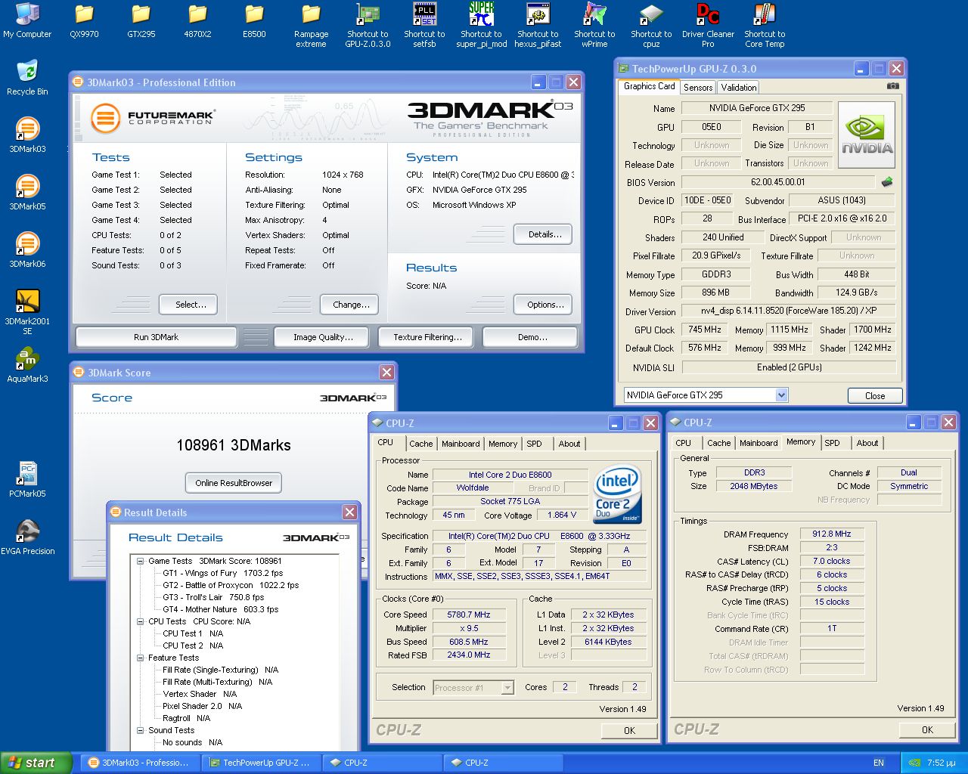The width and height of the screenshot is (968, 774).
Task: Click the Details... system button
Action: (x=543, y=234)
